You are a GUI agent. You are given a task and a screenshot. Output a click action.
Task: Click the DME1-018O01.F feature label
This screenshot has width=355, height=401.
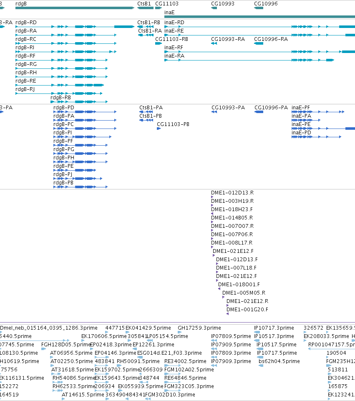[239, 285]
